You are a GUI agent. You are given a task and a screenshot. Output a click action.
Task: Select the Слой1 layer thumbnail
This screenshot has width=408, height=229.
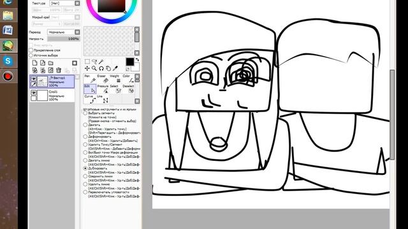click(x=43, y=95)
